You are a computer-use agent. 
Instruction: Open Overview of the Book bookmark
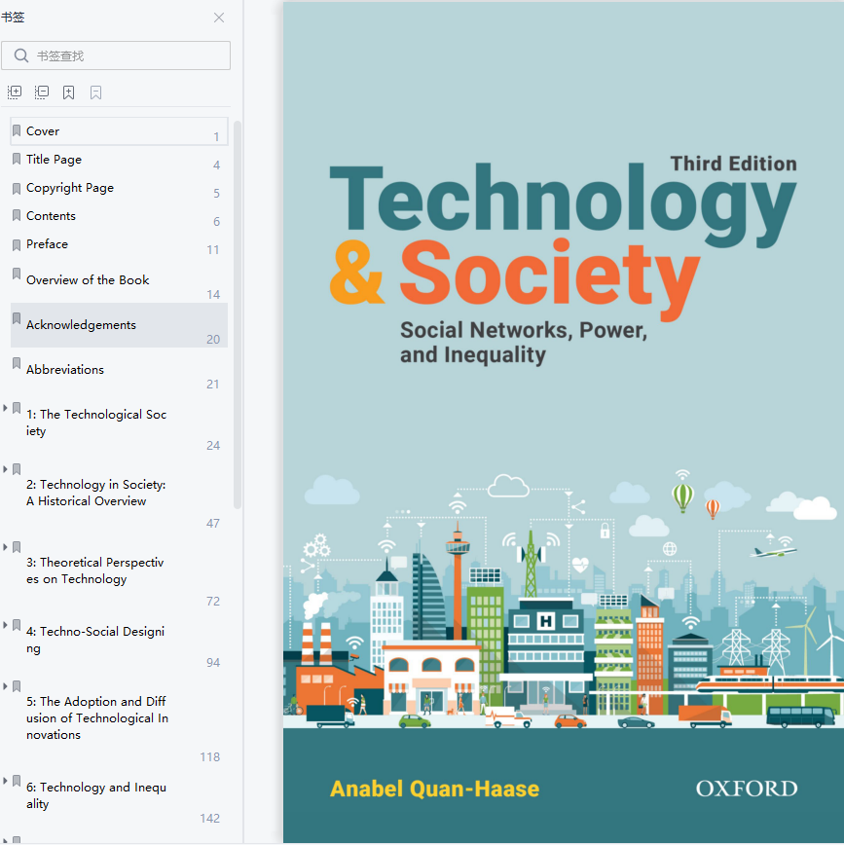point(119,280)
